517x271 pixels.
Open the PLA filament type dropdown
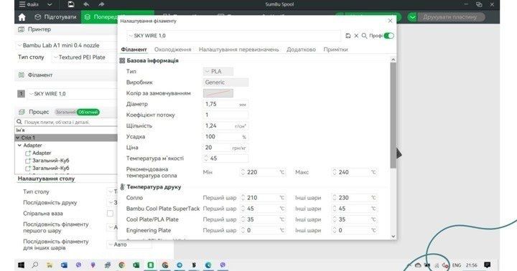coord(218,72)
